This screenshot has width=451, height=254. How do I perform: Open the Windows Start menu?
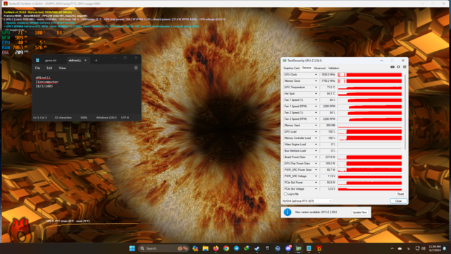132,248
